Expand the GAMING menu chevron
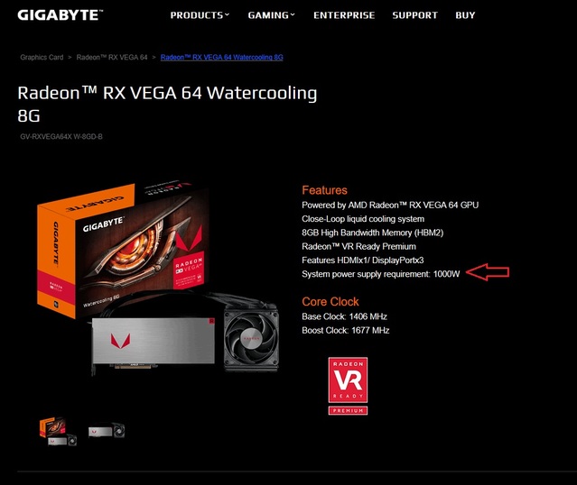 [293, 14]
